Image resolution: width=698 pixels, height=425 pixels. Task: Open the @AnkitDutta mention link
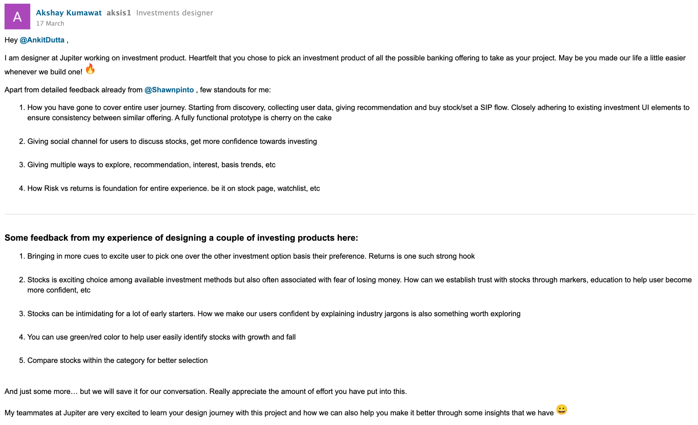pyautogui.click(x=42, y=40)
